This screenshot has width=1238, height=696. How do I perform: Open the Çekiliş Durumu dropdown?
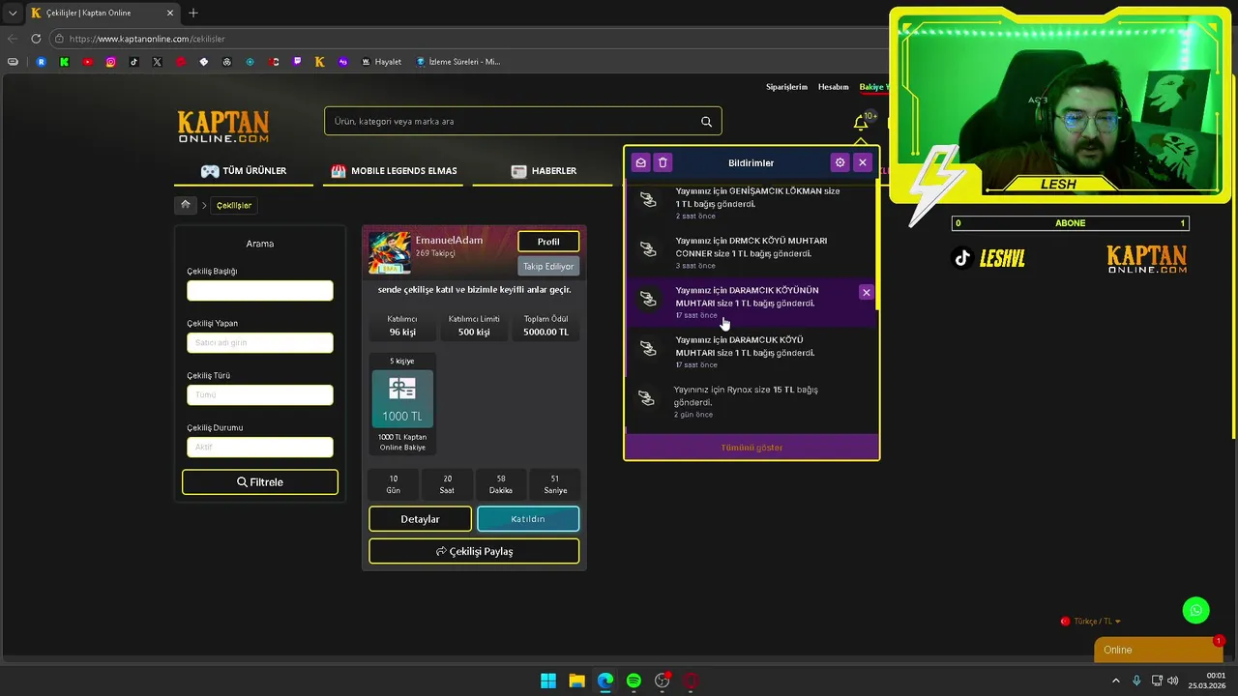click(x=260, y=448)
